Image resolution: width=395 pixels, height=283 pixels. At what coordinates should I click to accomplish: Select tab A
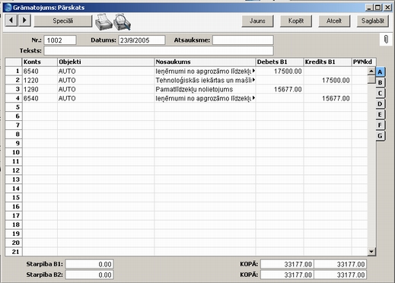coord(380,72)
